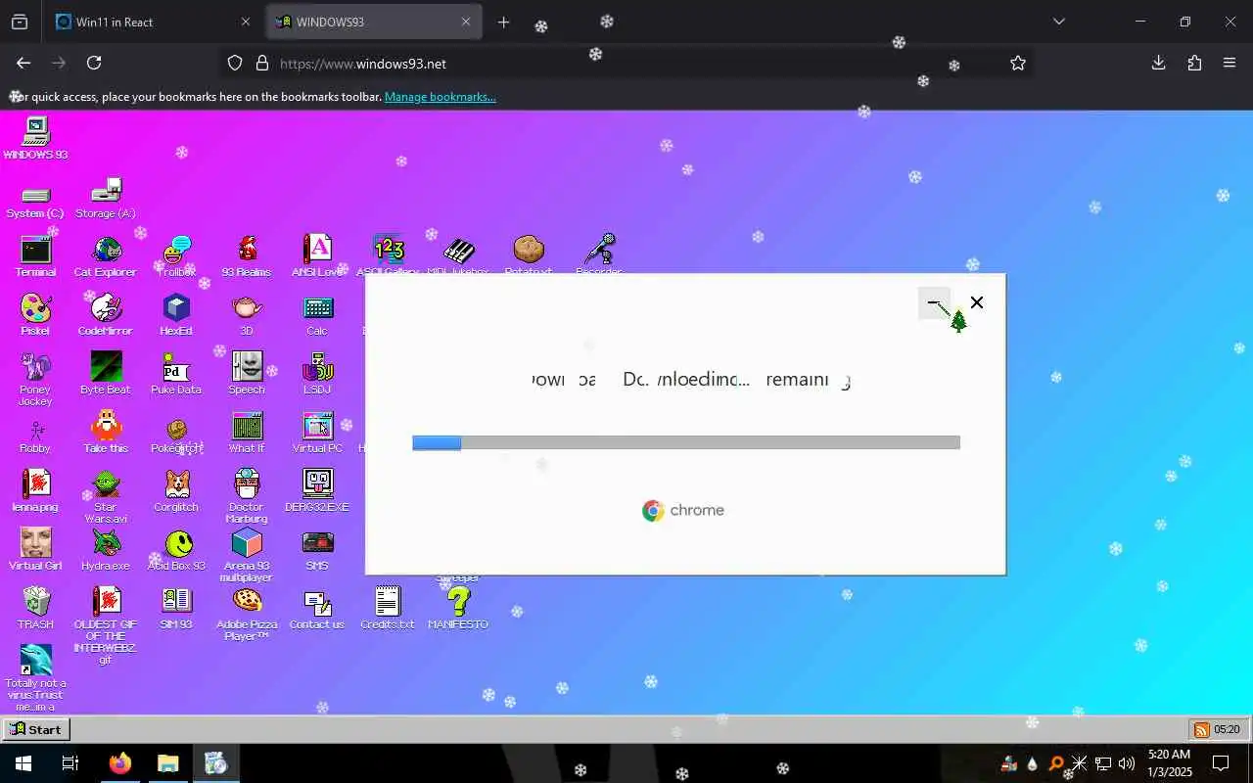Launch the What If icon

247,434
